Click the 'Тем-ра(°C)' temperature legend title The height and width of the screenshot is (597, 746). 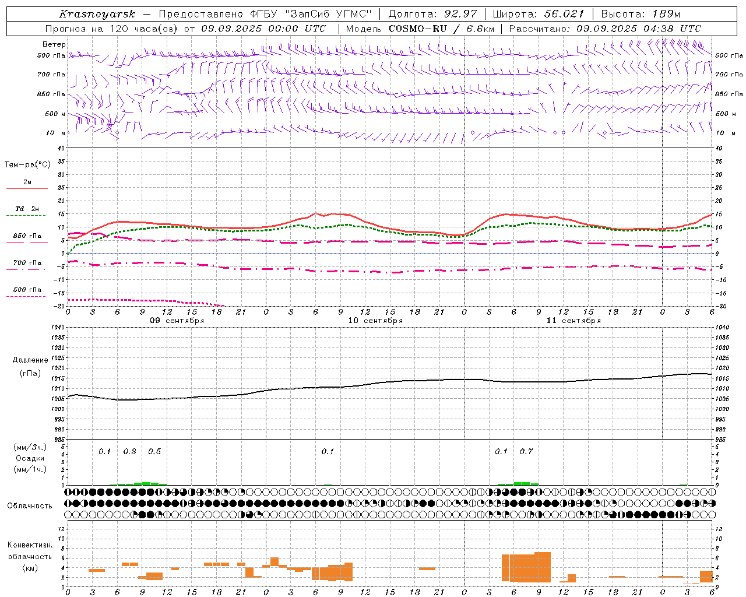27,165
